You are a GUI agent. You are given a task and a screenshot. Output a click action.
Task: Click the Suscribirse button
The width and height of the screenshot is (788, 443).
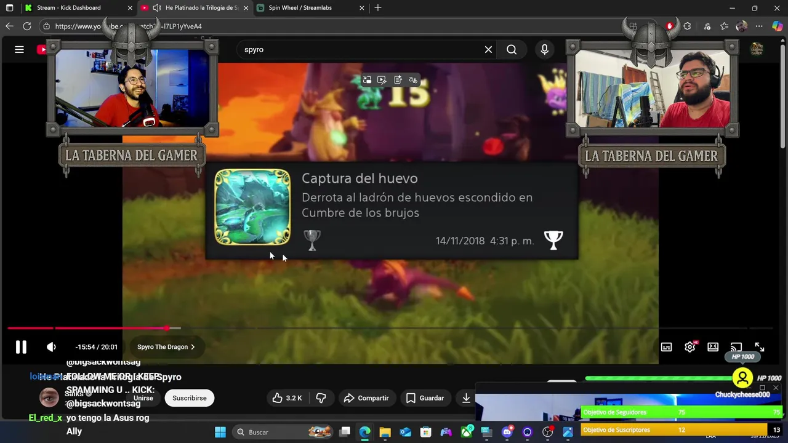[190, 398]
